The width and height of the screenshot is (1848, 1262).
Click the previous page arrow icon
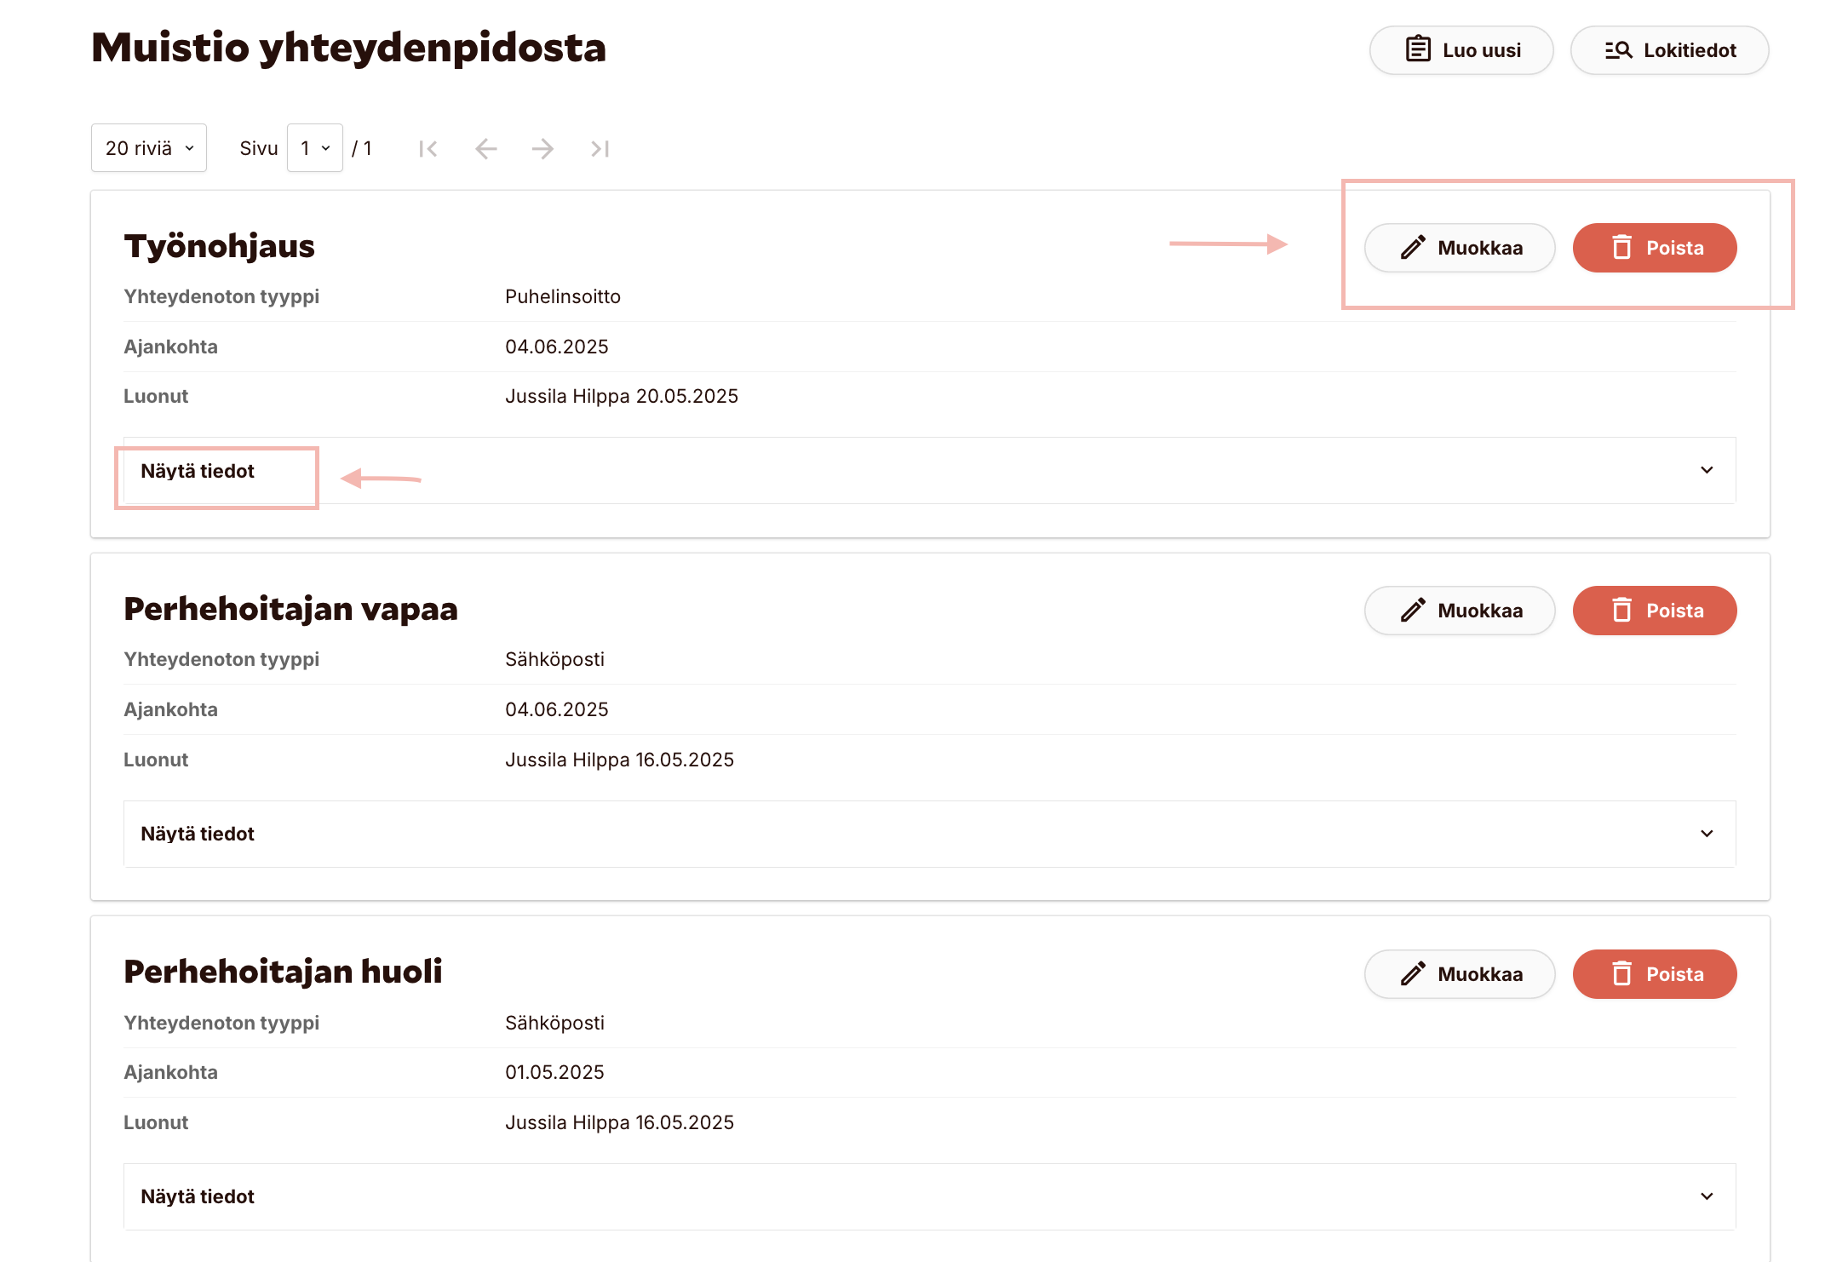point(485,149)
